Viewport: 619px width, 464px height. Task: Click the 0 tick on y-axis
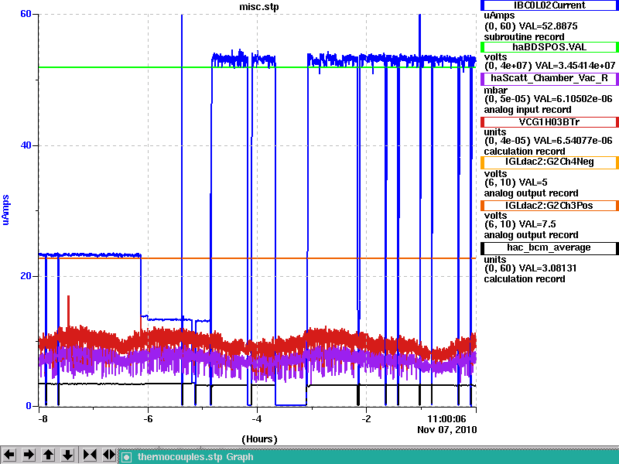point(28,405)
